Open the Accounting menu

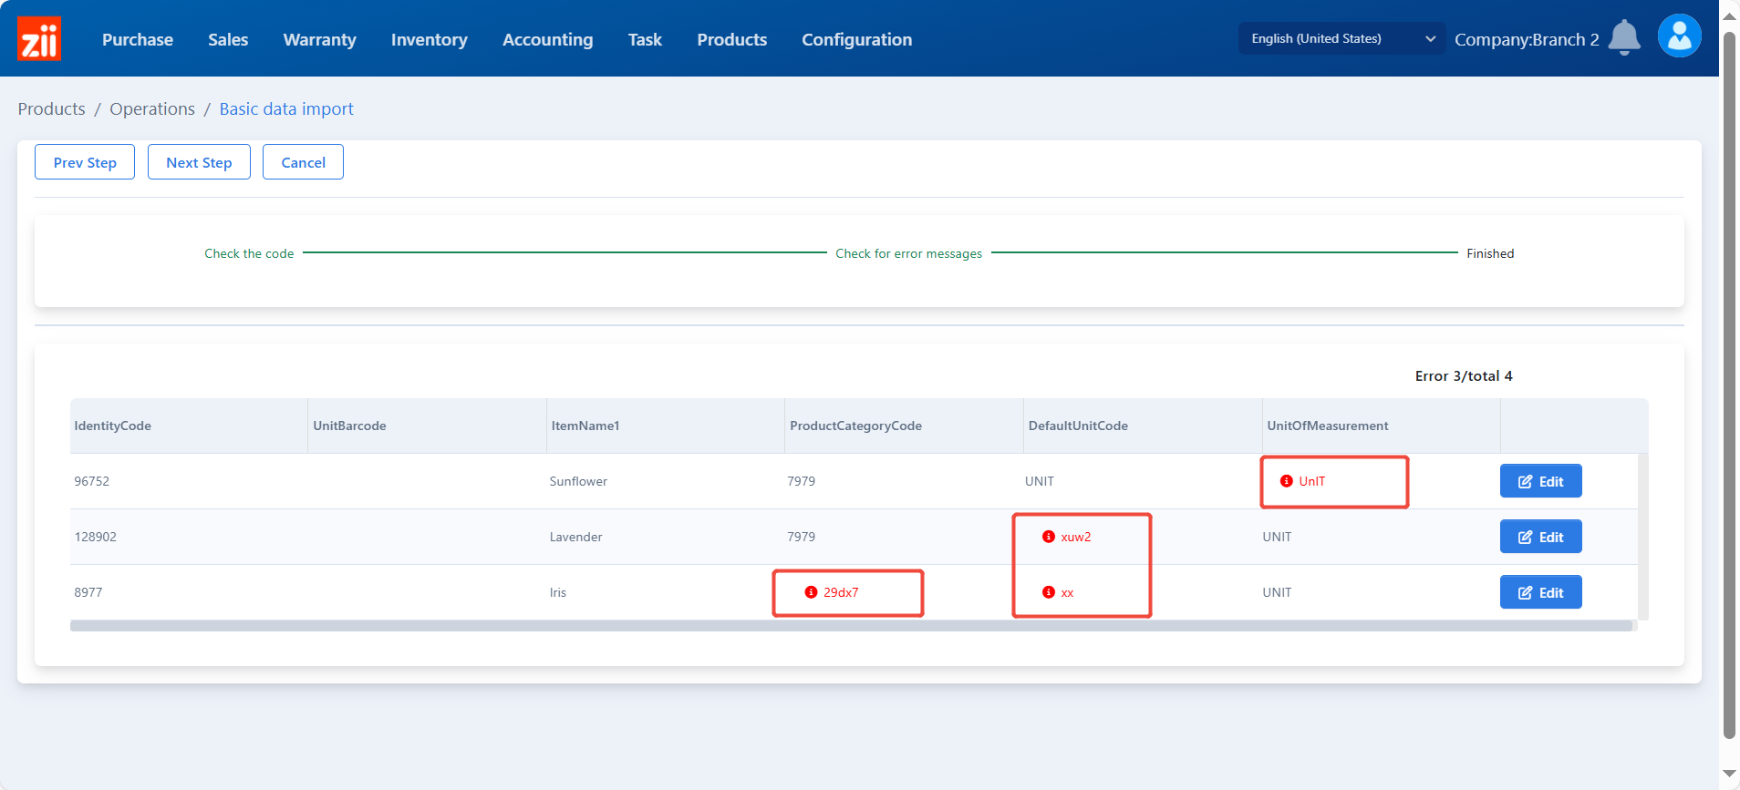[547, 39]
